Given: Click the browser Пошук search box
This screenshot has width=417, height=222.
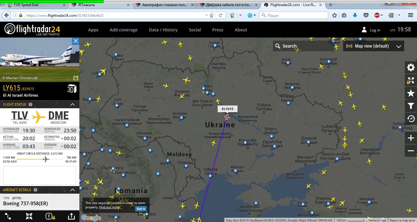Looking at the screenshot, I should click(x=294, y=15).
